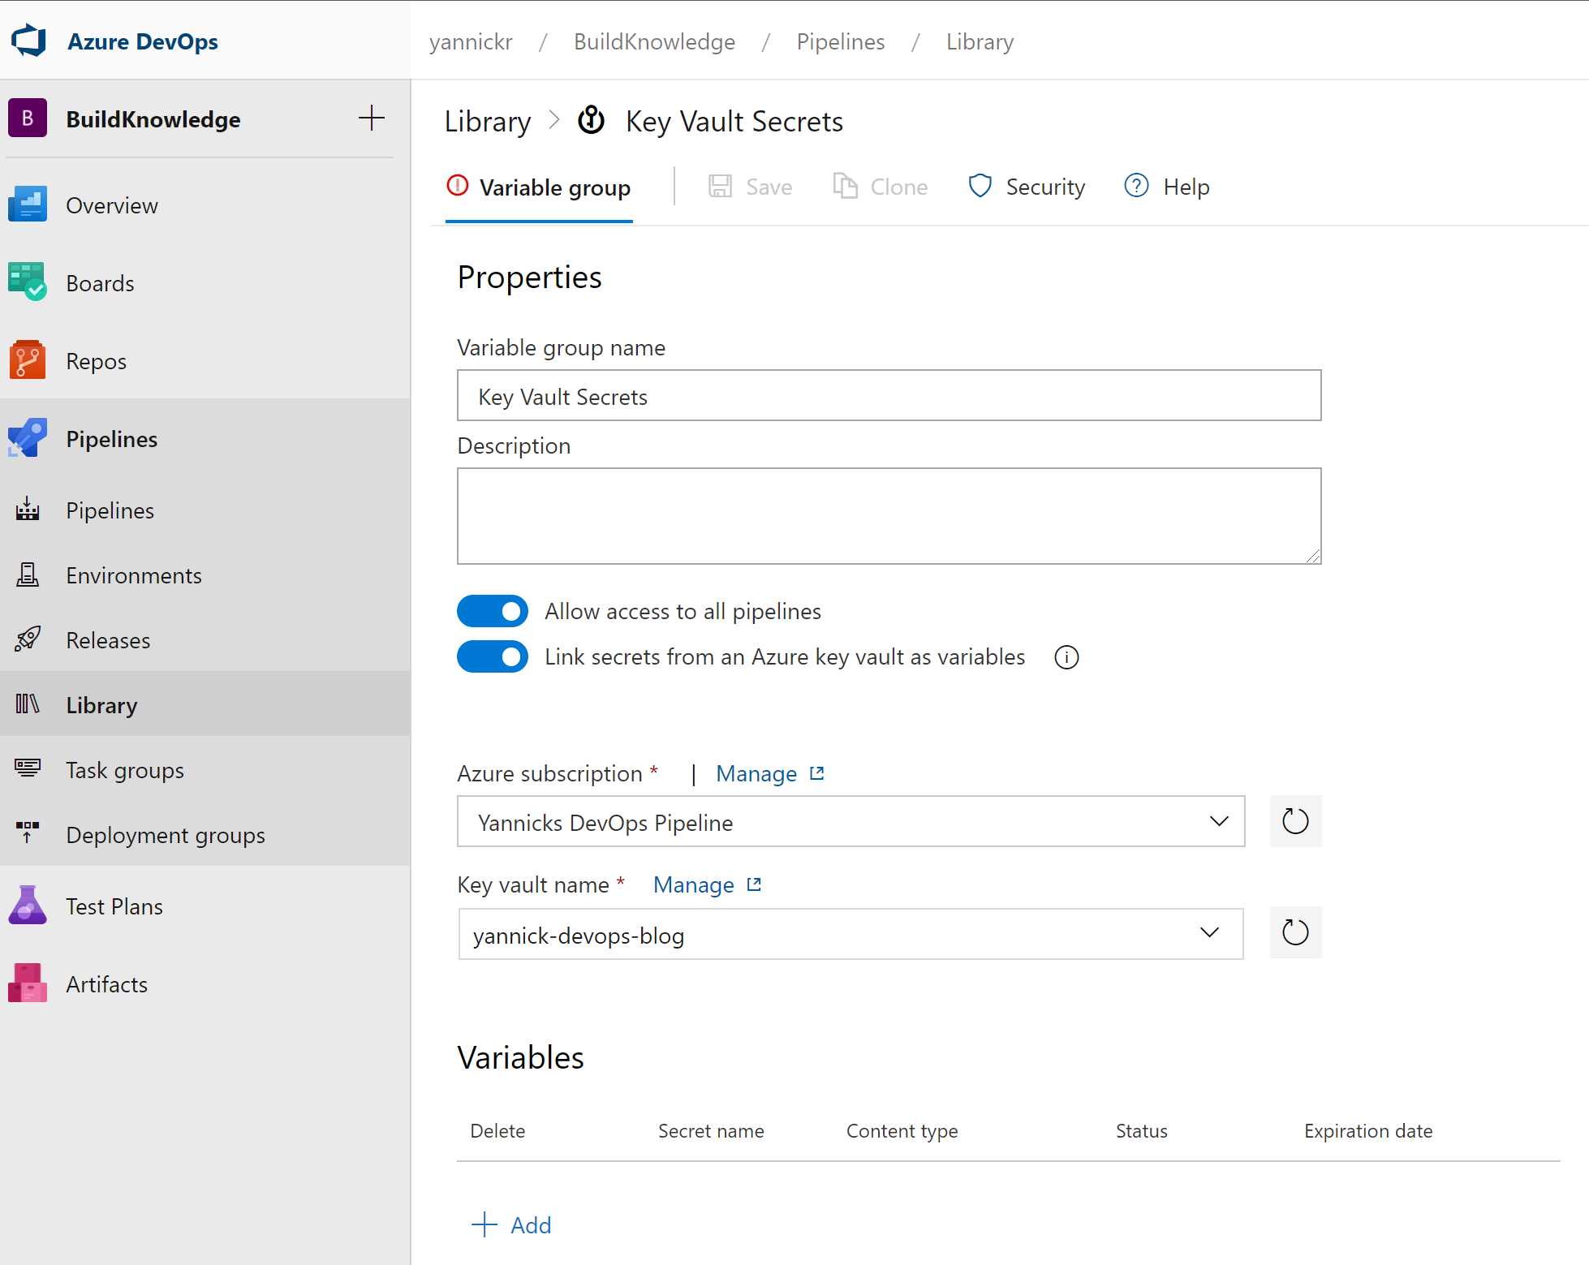Click into the Description text area
The width and height of the screenshot is (1589, 1265).
click(x=889, y=516)
